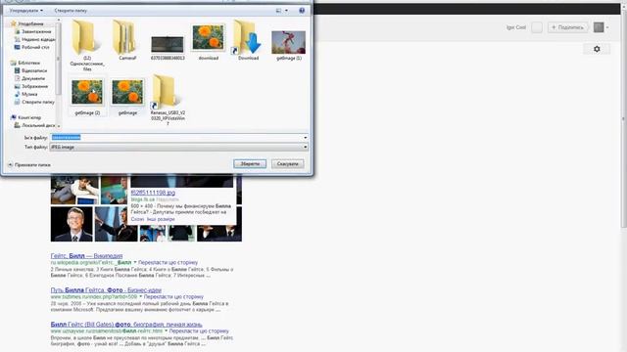Viewport: 627px width, 352px height.
Task: Click the browser page vertical scrollbar
Action: tap(624, 119)
